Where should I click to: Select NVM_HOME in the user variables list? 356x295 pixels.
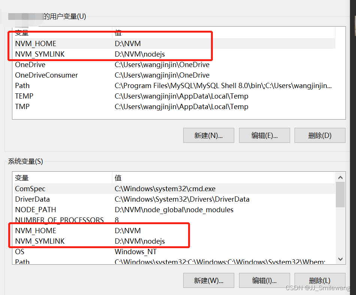coord(36,43)
